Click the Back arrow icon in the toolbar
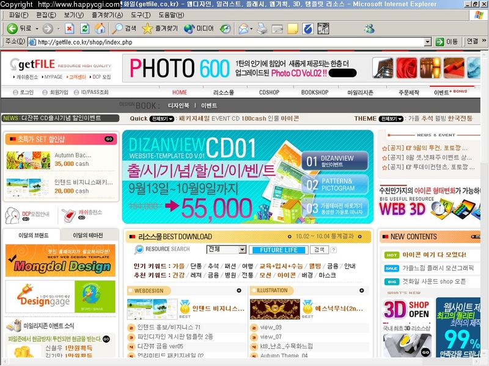Screen dimensions: 489x366 tap(12, 29)
